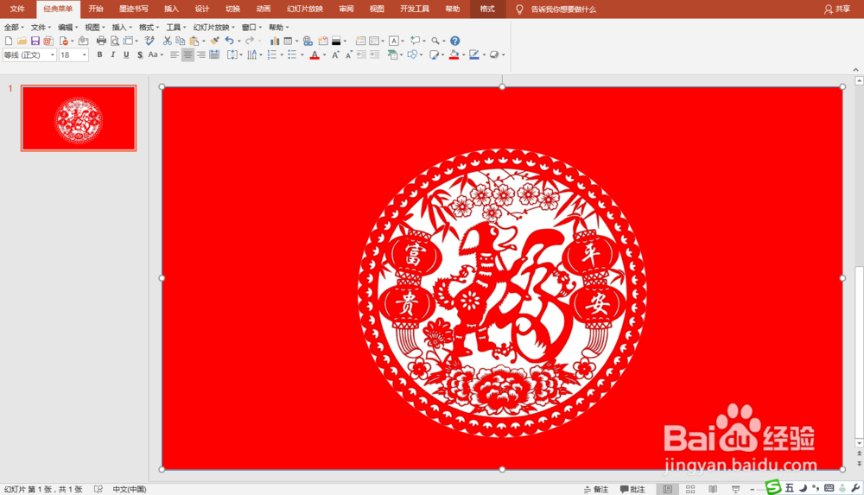Activate the Format Painter brush
This screenshot has height=495, width=864.
215,41
